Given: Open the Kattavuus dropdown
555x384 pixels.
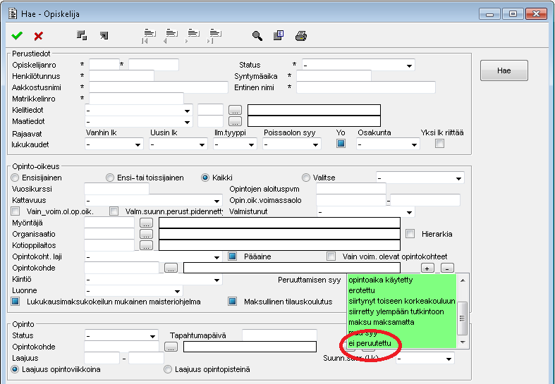Looking at the screenshot, I should (x=153, y=201).
